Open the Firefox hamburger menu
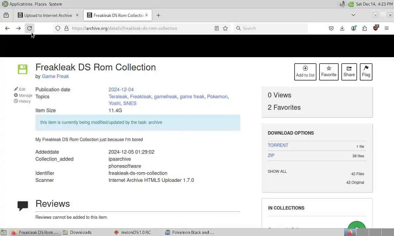This screenshot has width=394, height=236. (x=387, y=28)
